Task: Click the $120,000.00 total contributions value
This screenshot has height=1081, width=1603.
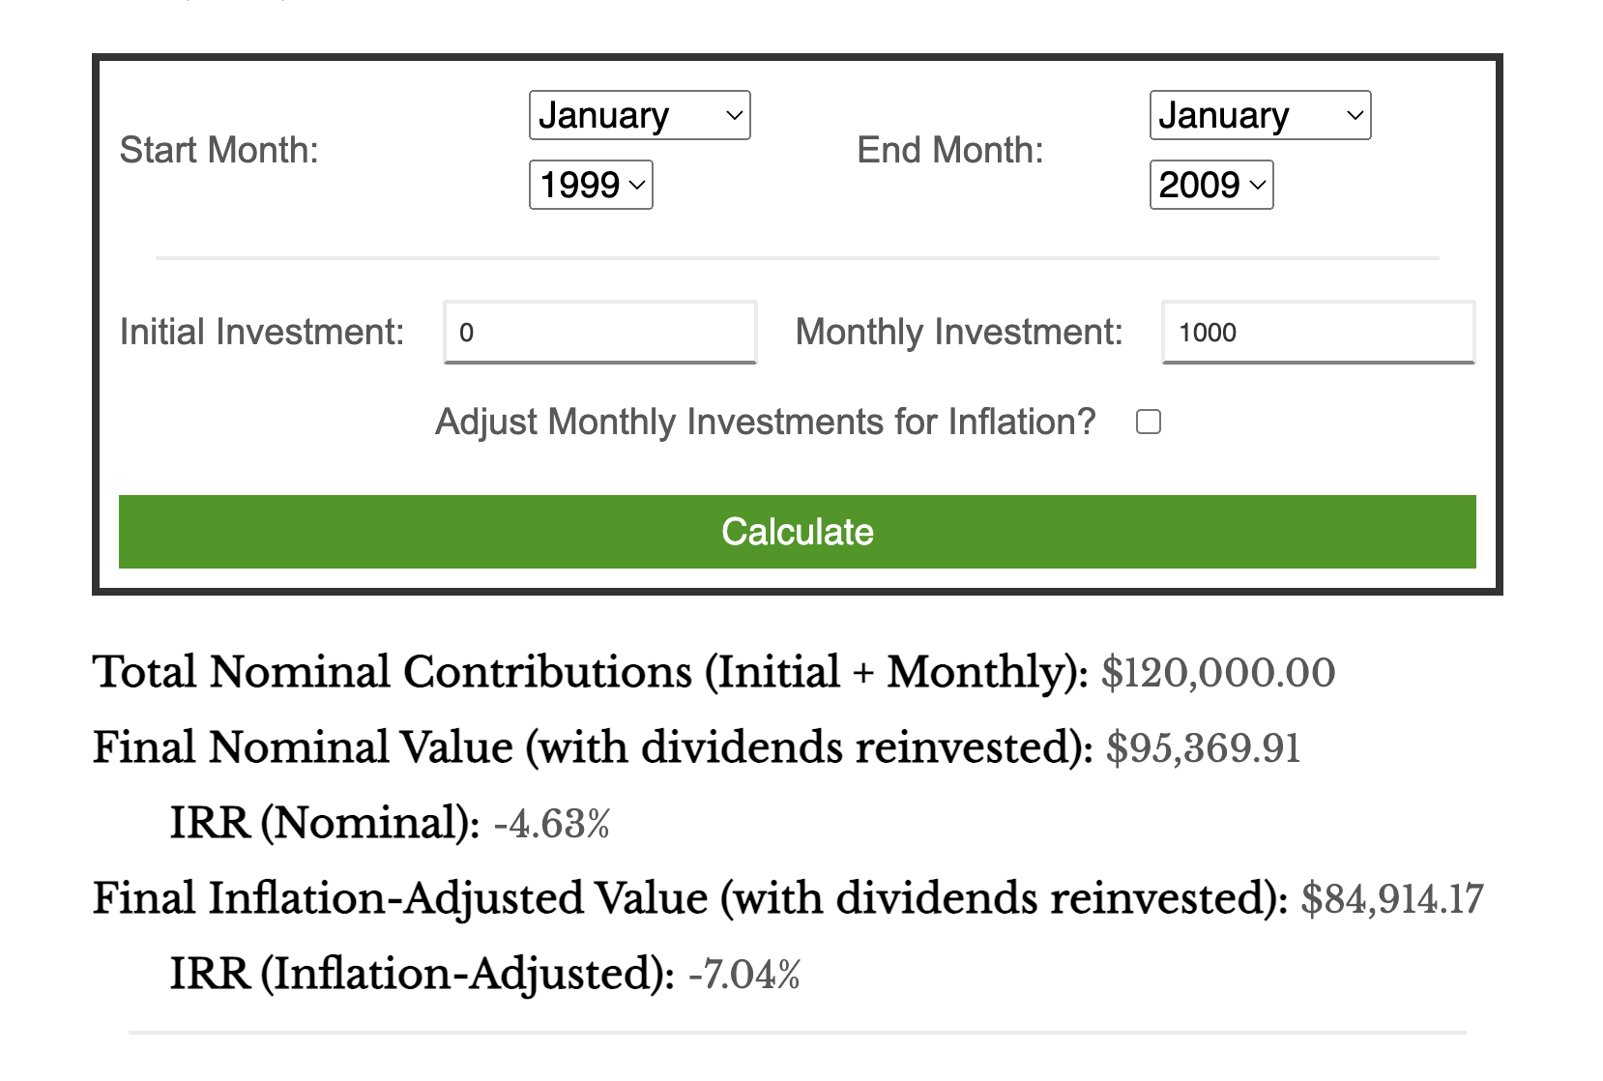Action: [1218, 673]
